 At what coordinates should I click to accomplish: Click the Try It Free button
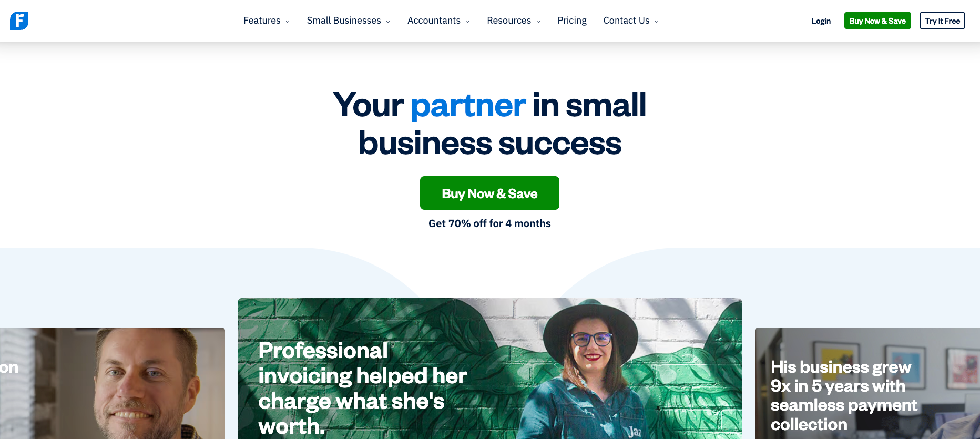point(942,21)
